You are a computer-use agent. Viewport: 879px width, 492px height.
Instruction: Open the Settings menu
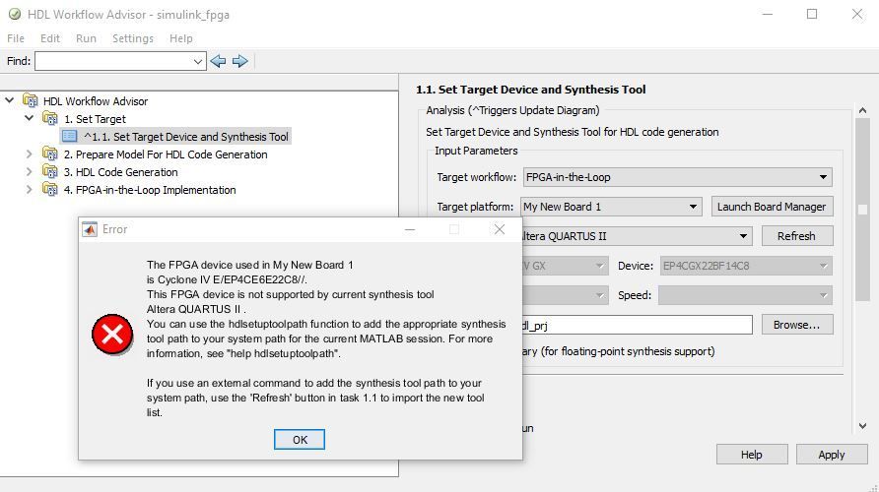click(132, 38)
